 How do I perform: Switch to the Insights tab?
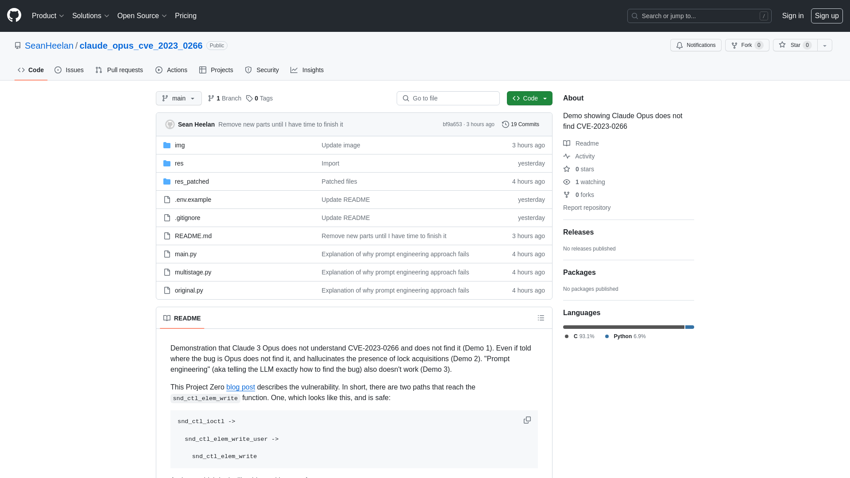[x=307, y=70]
